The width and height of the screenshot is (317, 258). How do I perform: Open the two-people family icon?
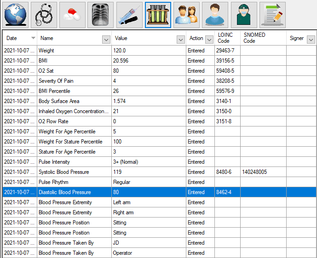point(186,15)
